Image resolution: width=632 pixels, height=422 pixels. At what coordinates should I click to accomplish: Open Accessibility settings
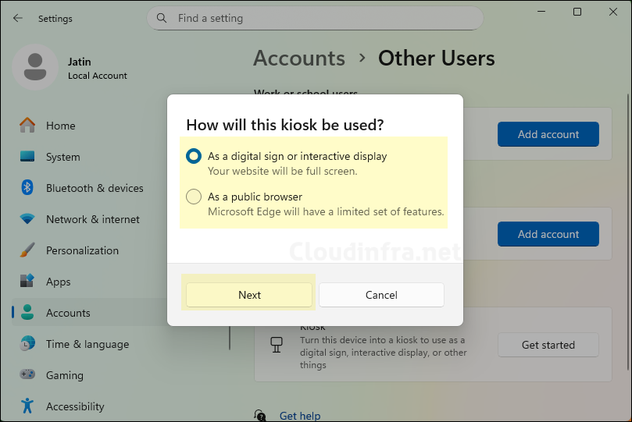click(x=74, y=406)
